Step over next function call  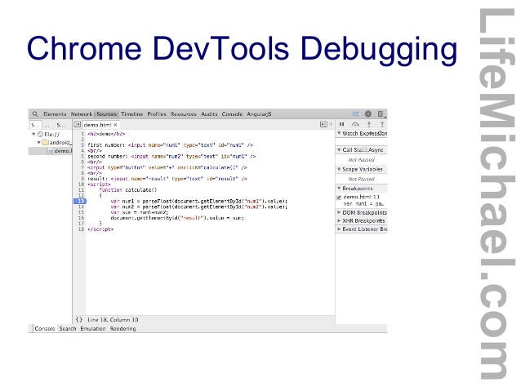[355, 124]
